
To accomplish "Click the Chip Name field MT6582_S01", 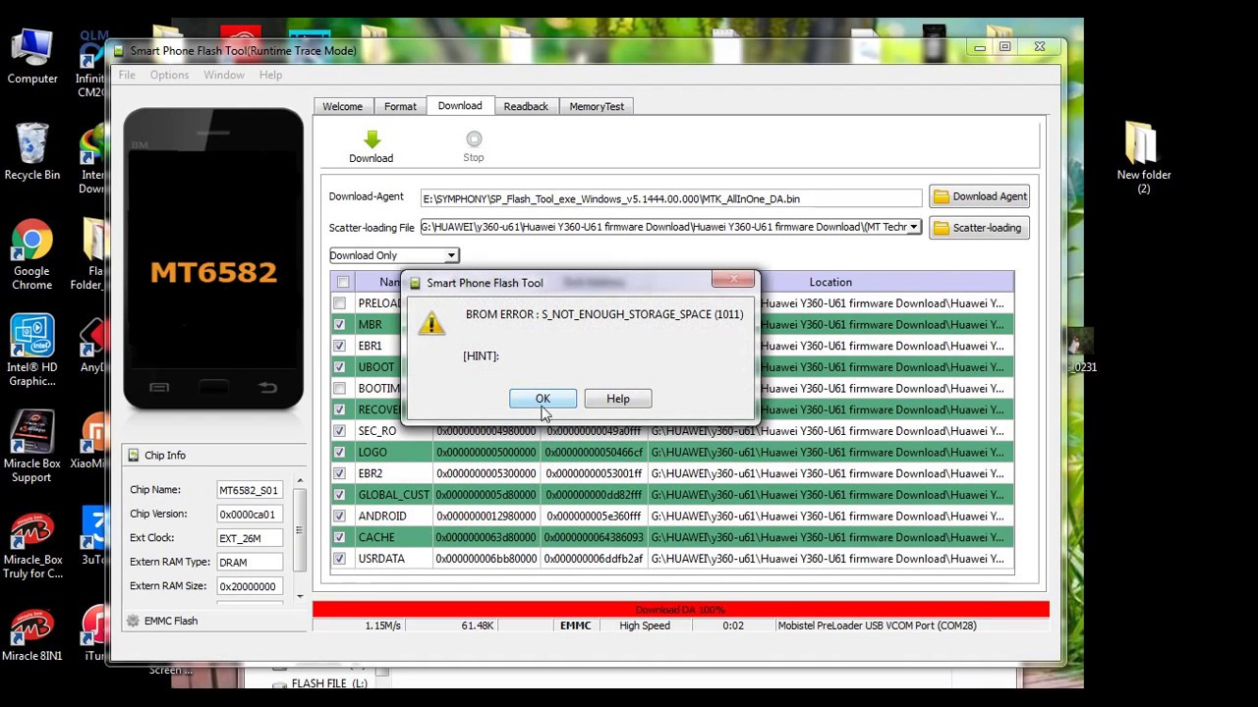I will click(x=250, y=490).
